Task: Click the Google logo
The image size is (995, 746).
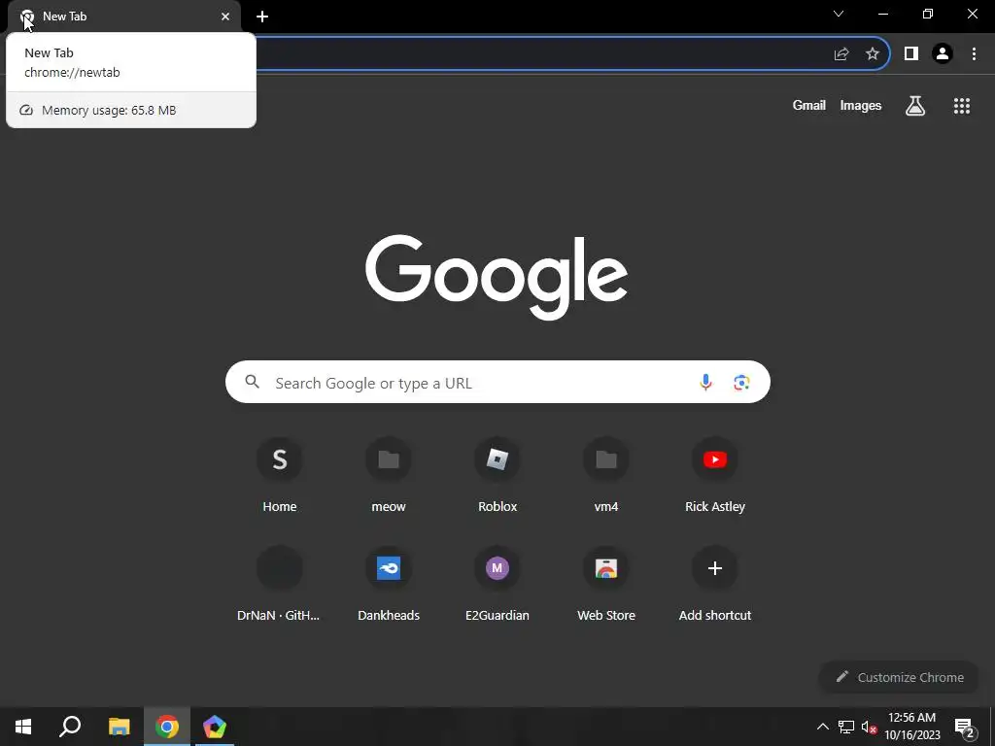Action: (497, 278)
